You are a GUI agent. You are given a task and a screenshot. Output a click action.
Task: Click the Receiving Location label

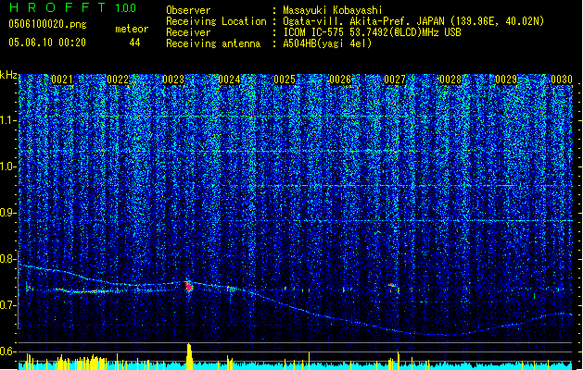click(x=216, y=21)
